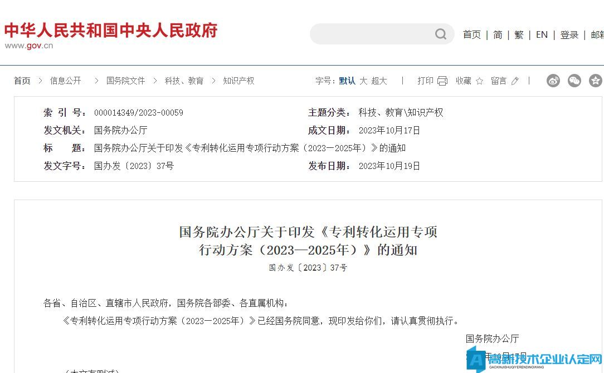
Task: Click the body sentence starting 《专利转化运用专项行动方案
Action: [261, 321]
